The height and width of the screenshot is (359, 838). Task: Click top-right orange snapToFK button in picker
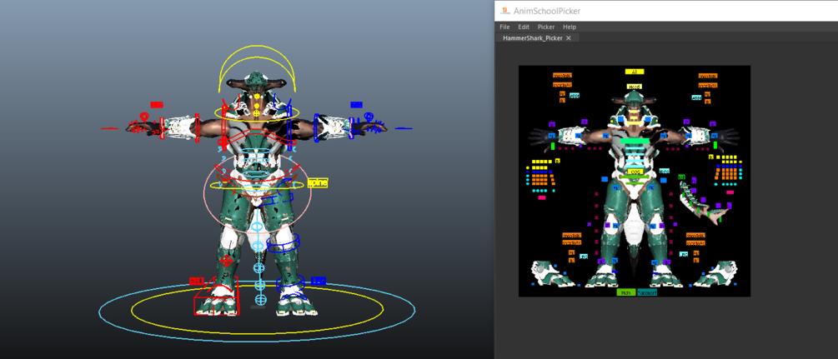click(x=708, y=86)
